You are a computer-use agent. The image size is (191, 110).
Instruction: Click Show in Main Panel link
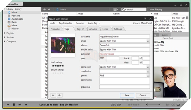142,23
